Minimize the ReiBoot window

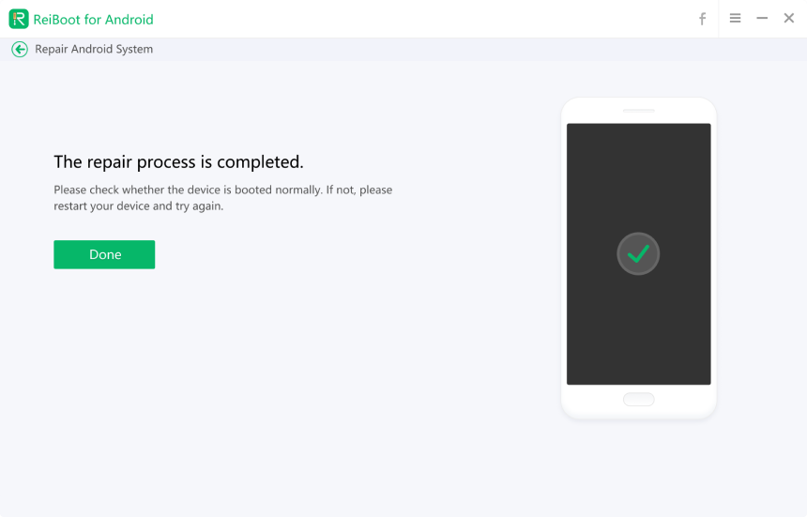pyautogui.click(x=762, y=19)
